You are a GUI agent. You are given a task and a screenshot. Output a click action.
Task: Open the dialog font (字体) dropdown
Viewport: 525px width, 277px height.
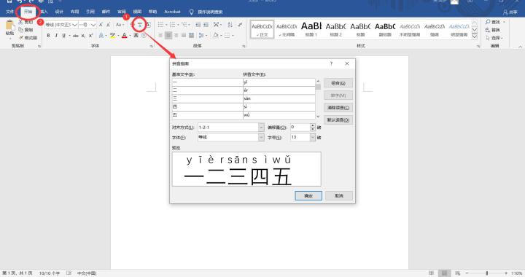coord(261,138)
